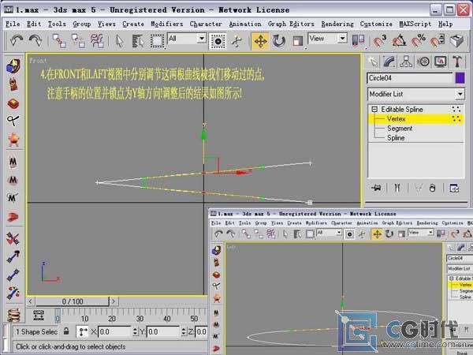Click mini curve editor icon beside timeline
473x355 pixels.
pyautogui.click(x=39, y=315)
